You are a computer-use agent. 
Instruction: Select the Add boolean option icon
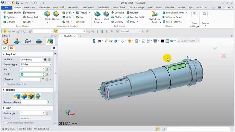click(x=24, y=96)
